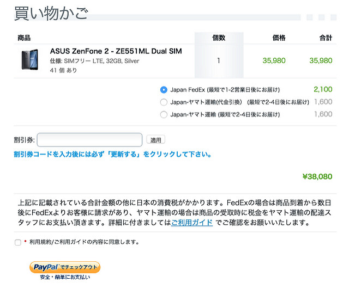Click the stock text 41 個 あり
Image resolution: width=349 pixels, height=288 pixels.
63,70
